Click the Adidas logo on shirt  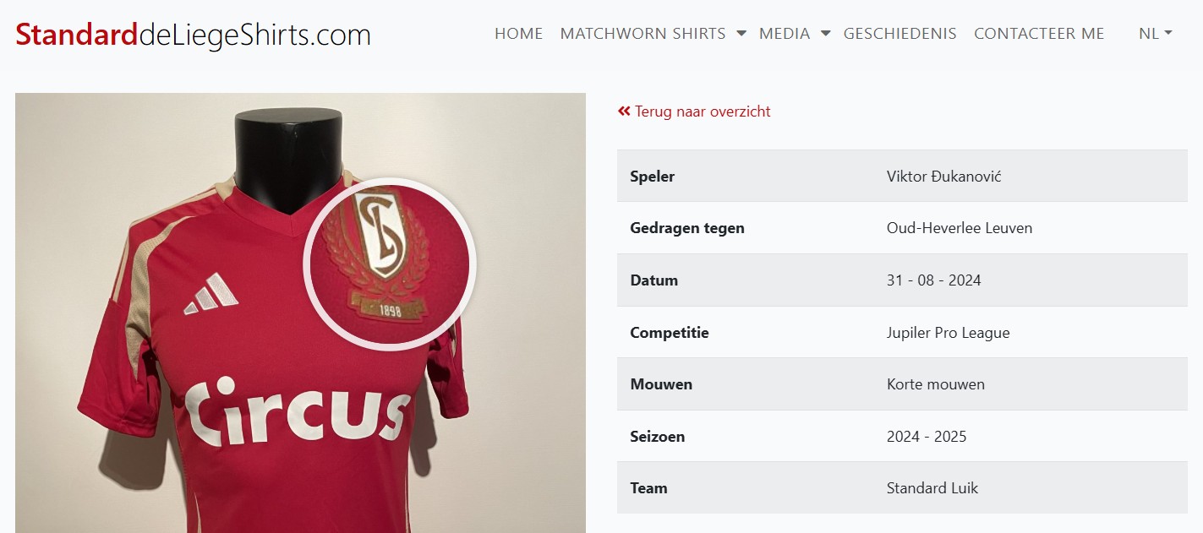(x=211, y=294)
